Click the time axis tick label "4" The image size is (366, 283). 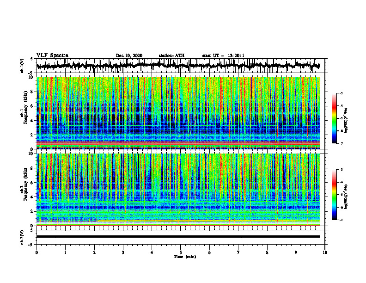point(152,252)
